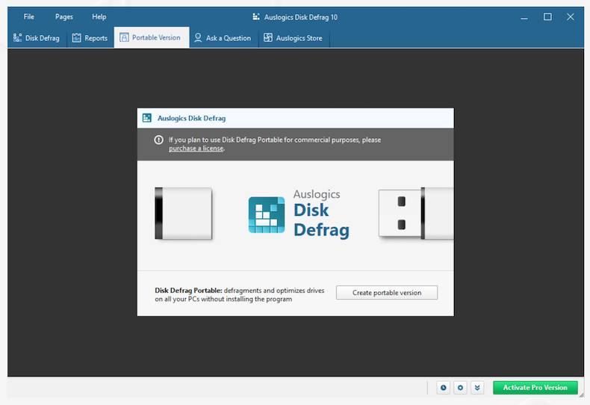
Task: Open the File menu
Action: [28, 17]
